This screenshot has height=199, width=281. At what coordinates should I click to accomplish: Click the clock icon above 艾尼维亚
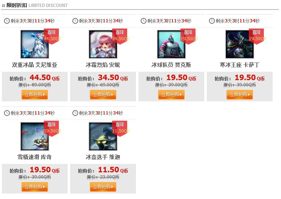(7, 21)
